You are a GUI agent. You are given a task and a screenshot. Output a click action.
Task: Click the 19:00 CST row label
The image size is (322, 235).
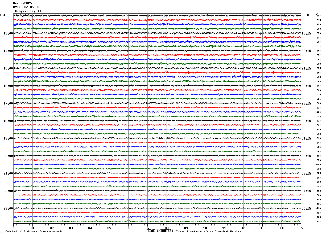[x=8, y=138]
